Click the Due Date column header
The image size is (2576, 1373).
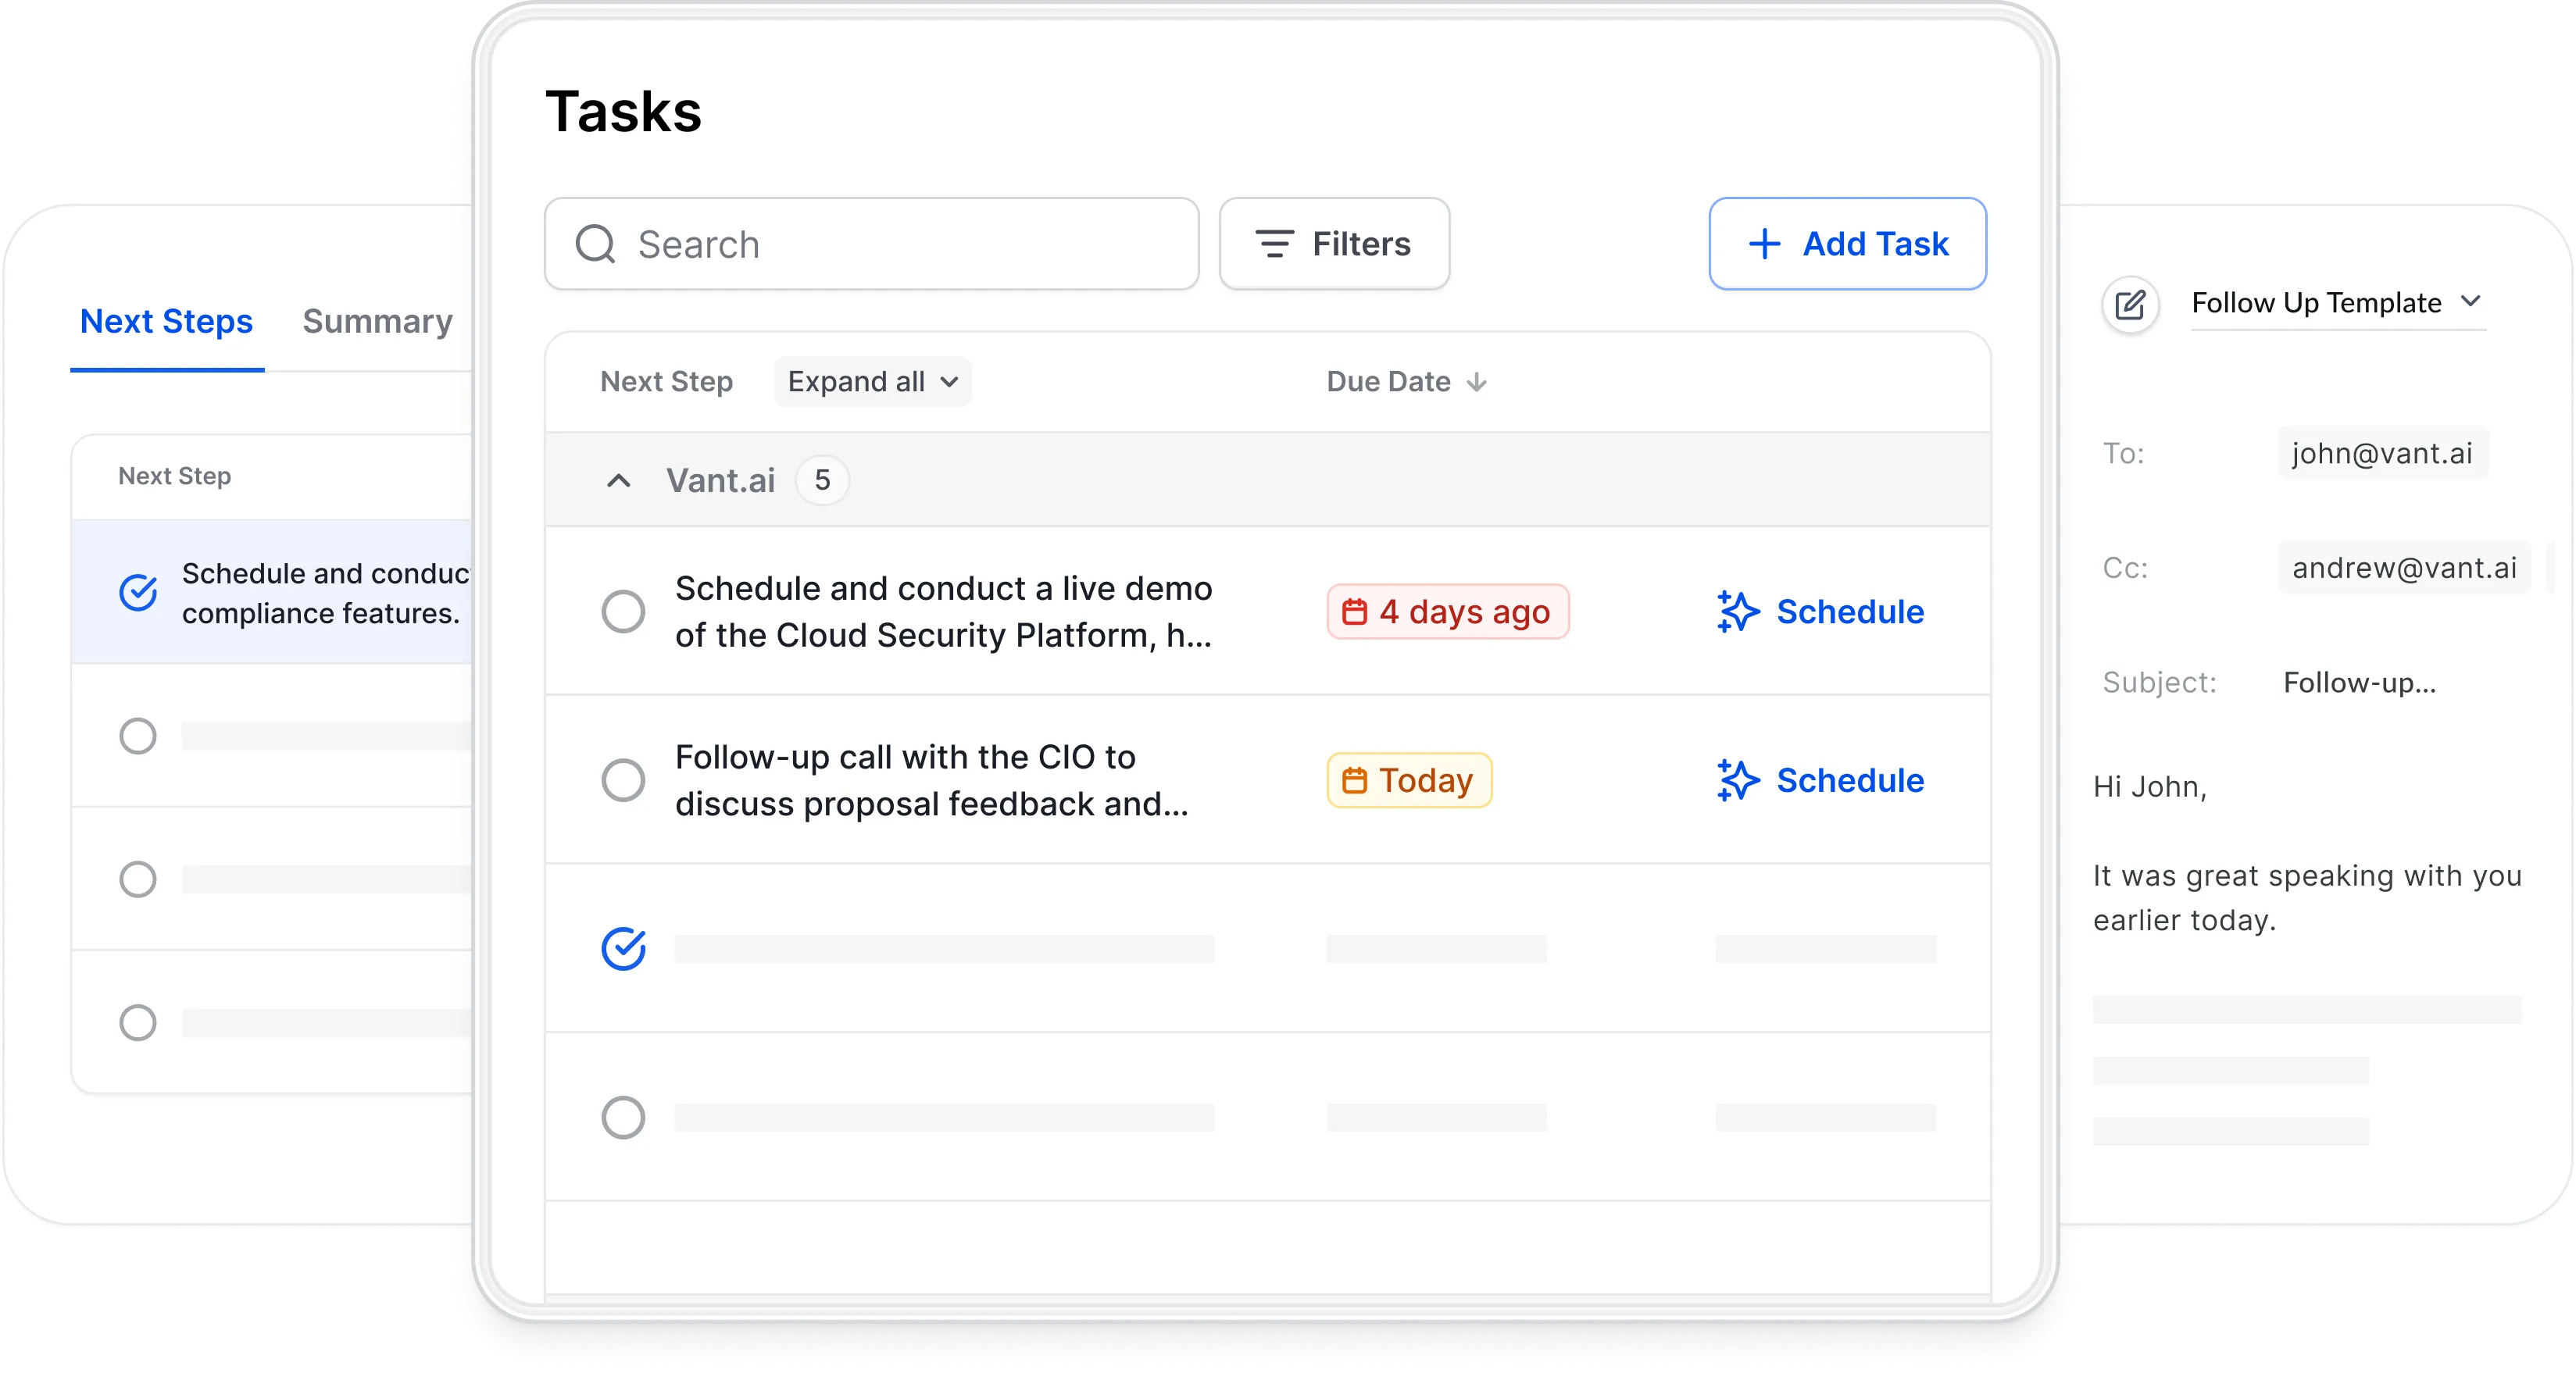[x=1388, y=382]
